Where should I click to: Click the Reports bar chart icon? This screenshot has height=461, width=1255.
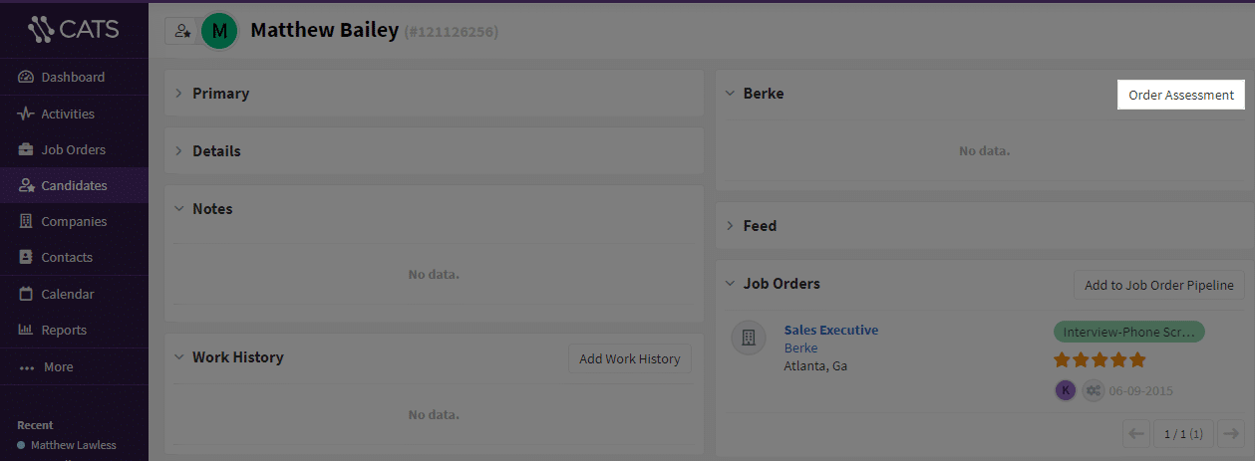(x=26, y=330)
